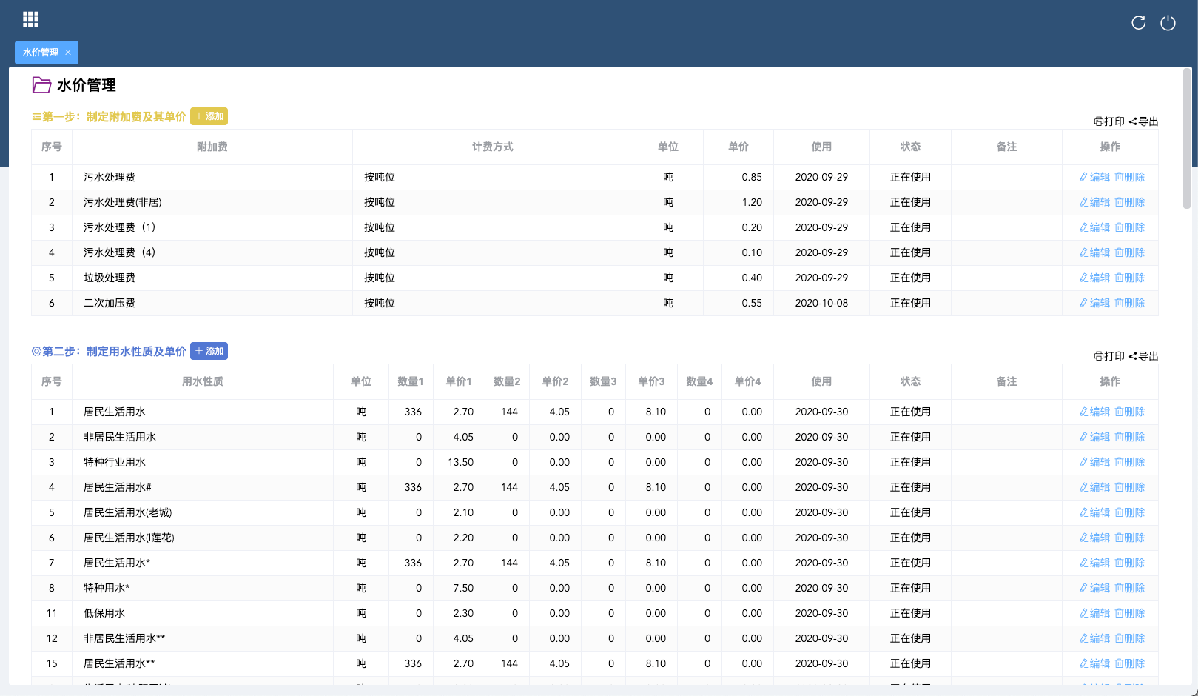The height and width of the screenshot is (696, 1198).
Task: Close the 水价管理 tab
Action: pos(68,53)
